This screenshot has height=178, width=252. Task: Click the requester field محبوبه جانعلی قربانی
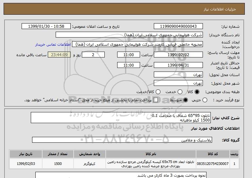(x=137, y=44)
